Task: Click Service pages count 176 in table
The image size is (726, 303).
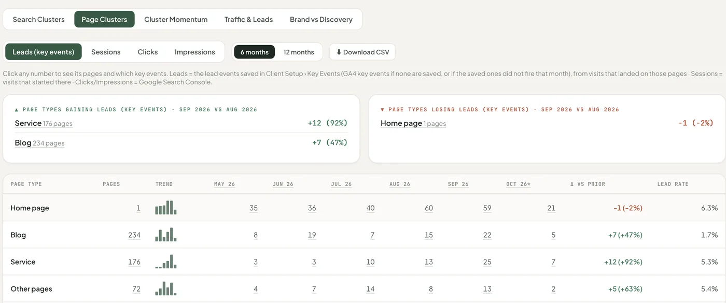Action: [134, 262]
